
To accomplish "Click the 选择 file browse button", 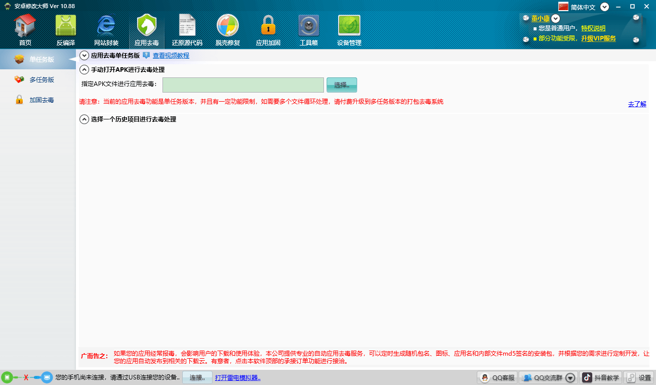I will coord(342,85).
